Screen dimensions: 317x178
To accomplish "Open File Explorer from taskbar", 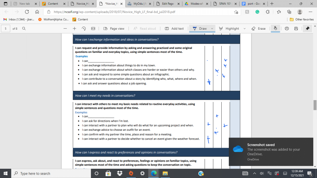I will tap(165, 173).
